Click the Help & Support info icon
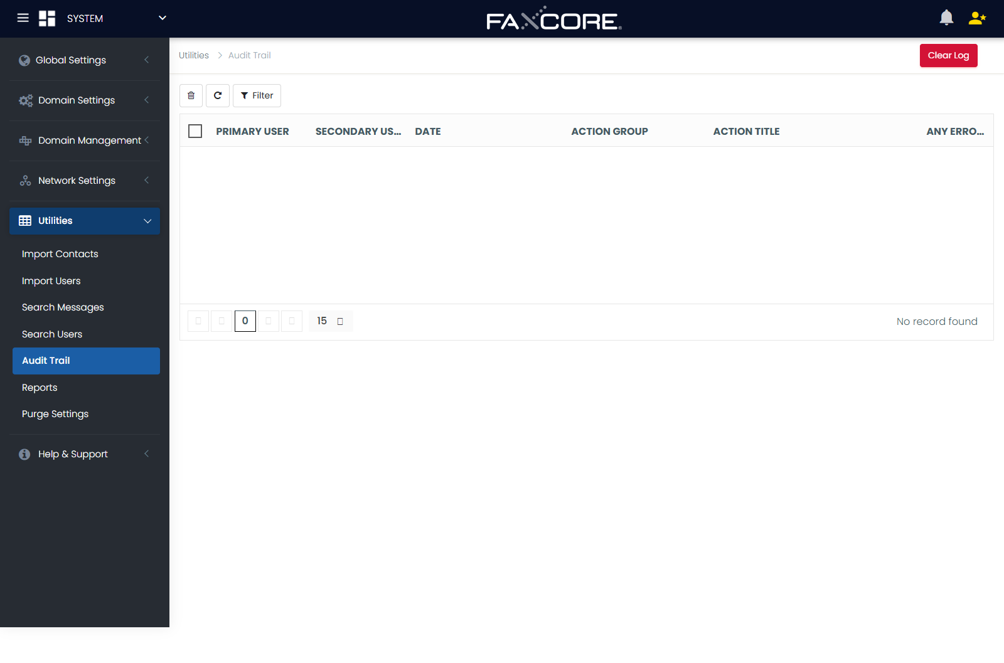 click(24, 454)
